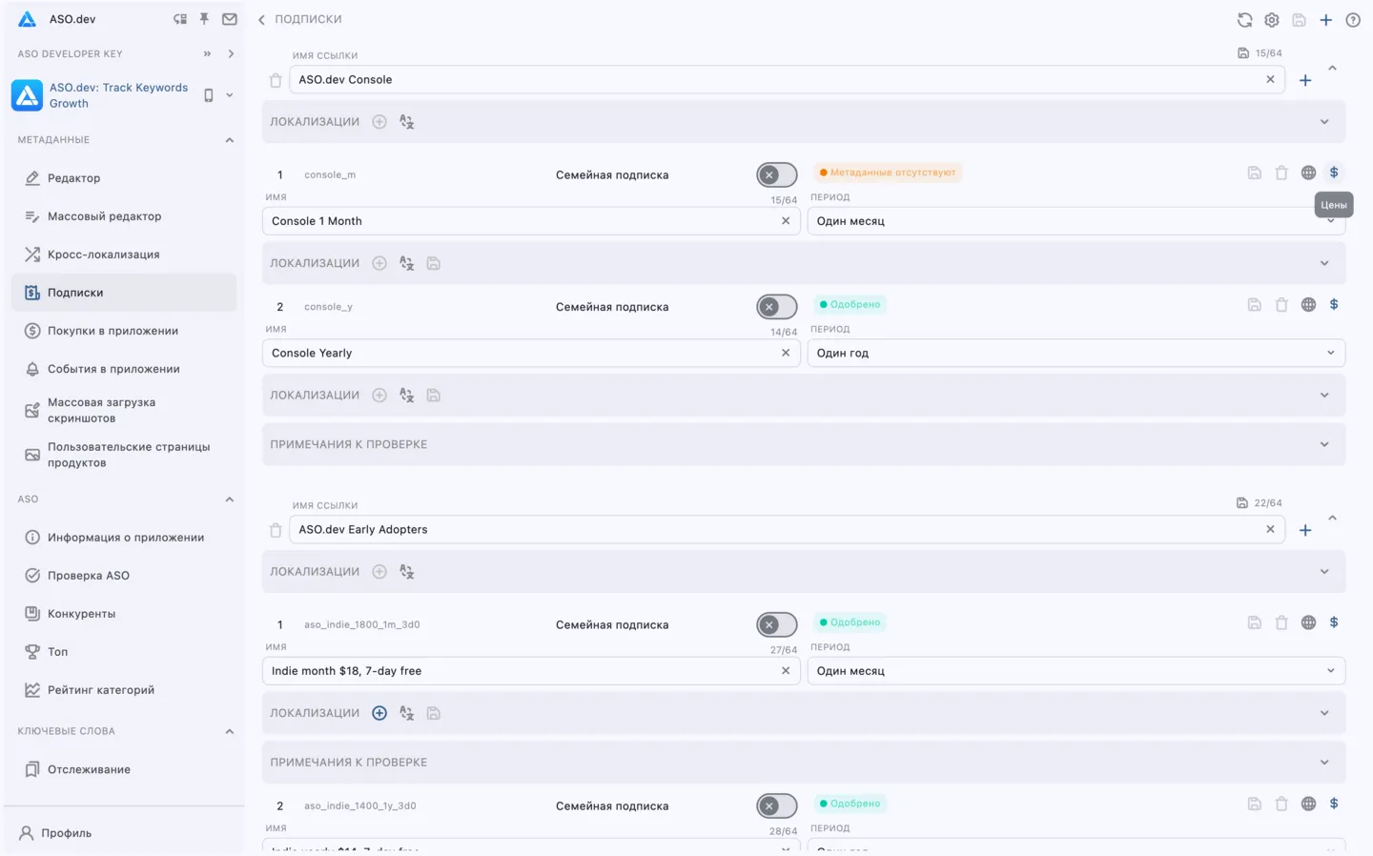Viewport: 1373px width, 856px height.
Task: Click the globe icon on Console Yearly row
Action: pyautogui.click(x=1308, y=304)
